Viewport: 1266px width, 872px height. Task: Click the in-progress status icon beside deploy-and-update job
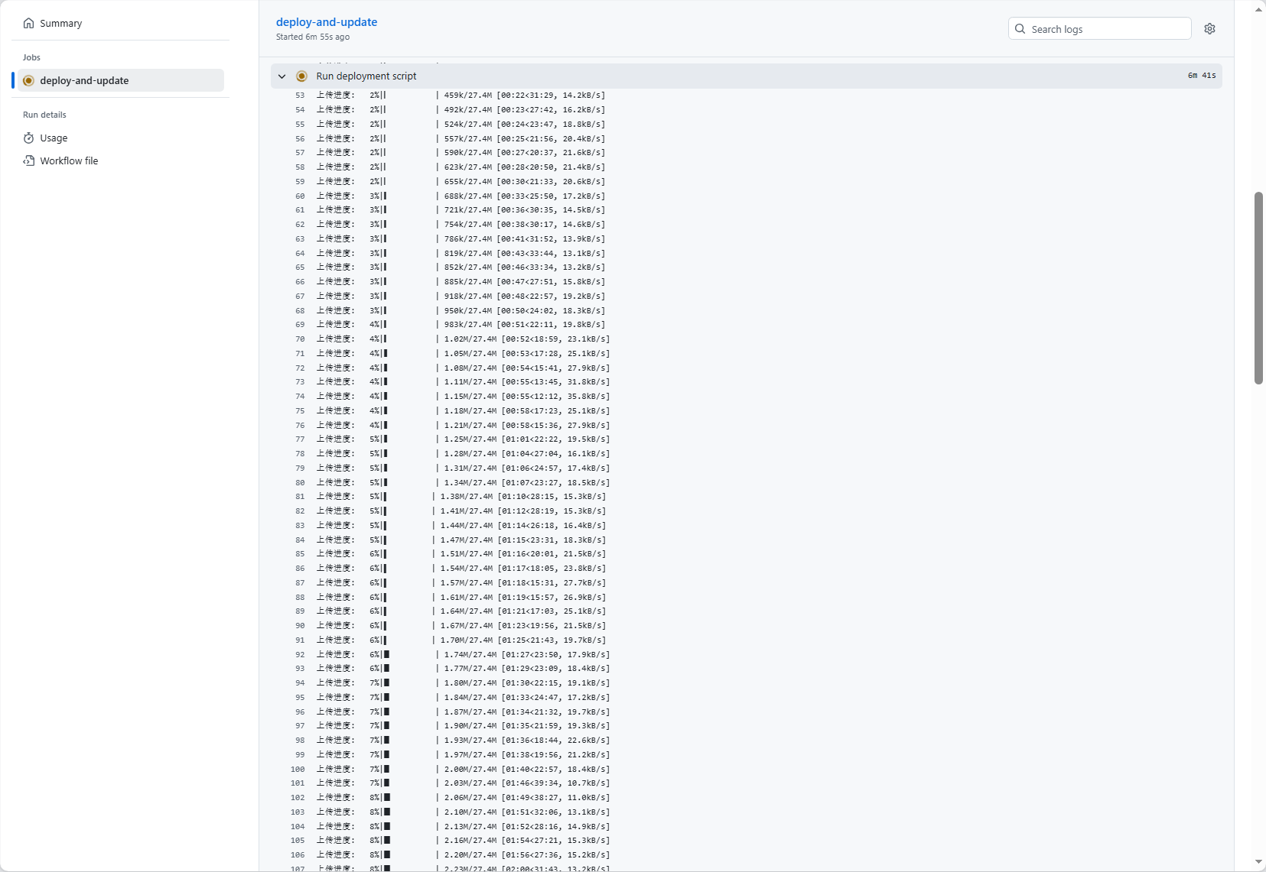coord(28,81)
